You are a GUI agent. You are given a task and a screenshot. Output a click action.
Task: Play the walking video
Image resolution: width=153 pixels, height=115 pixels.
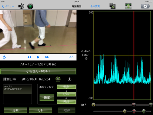(38, 57)
